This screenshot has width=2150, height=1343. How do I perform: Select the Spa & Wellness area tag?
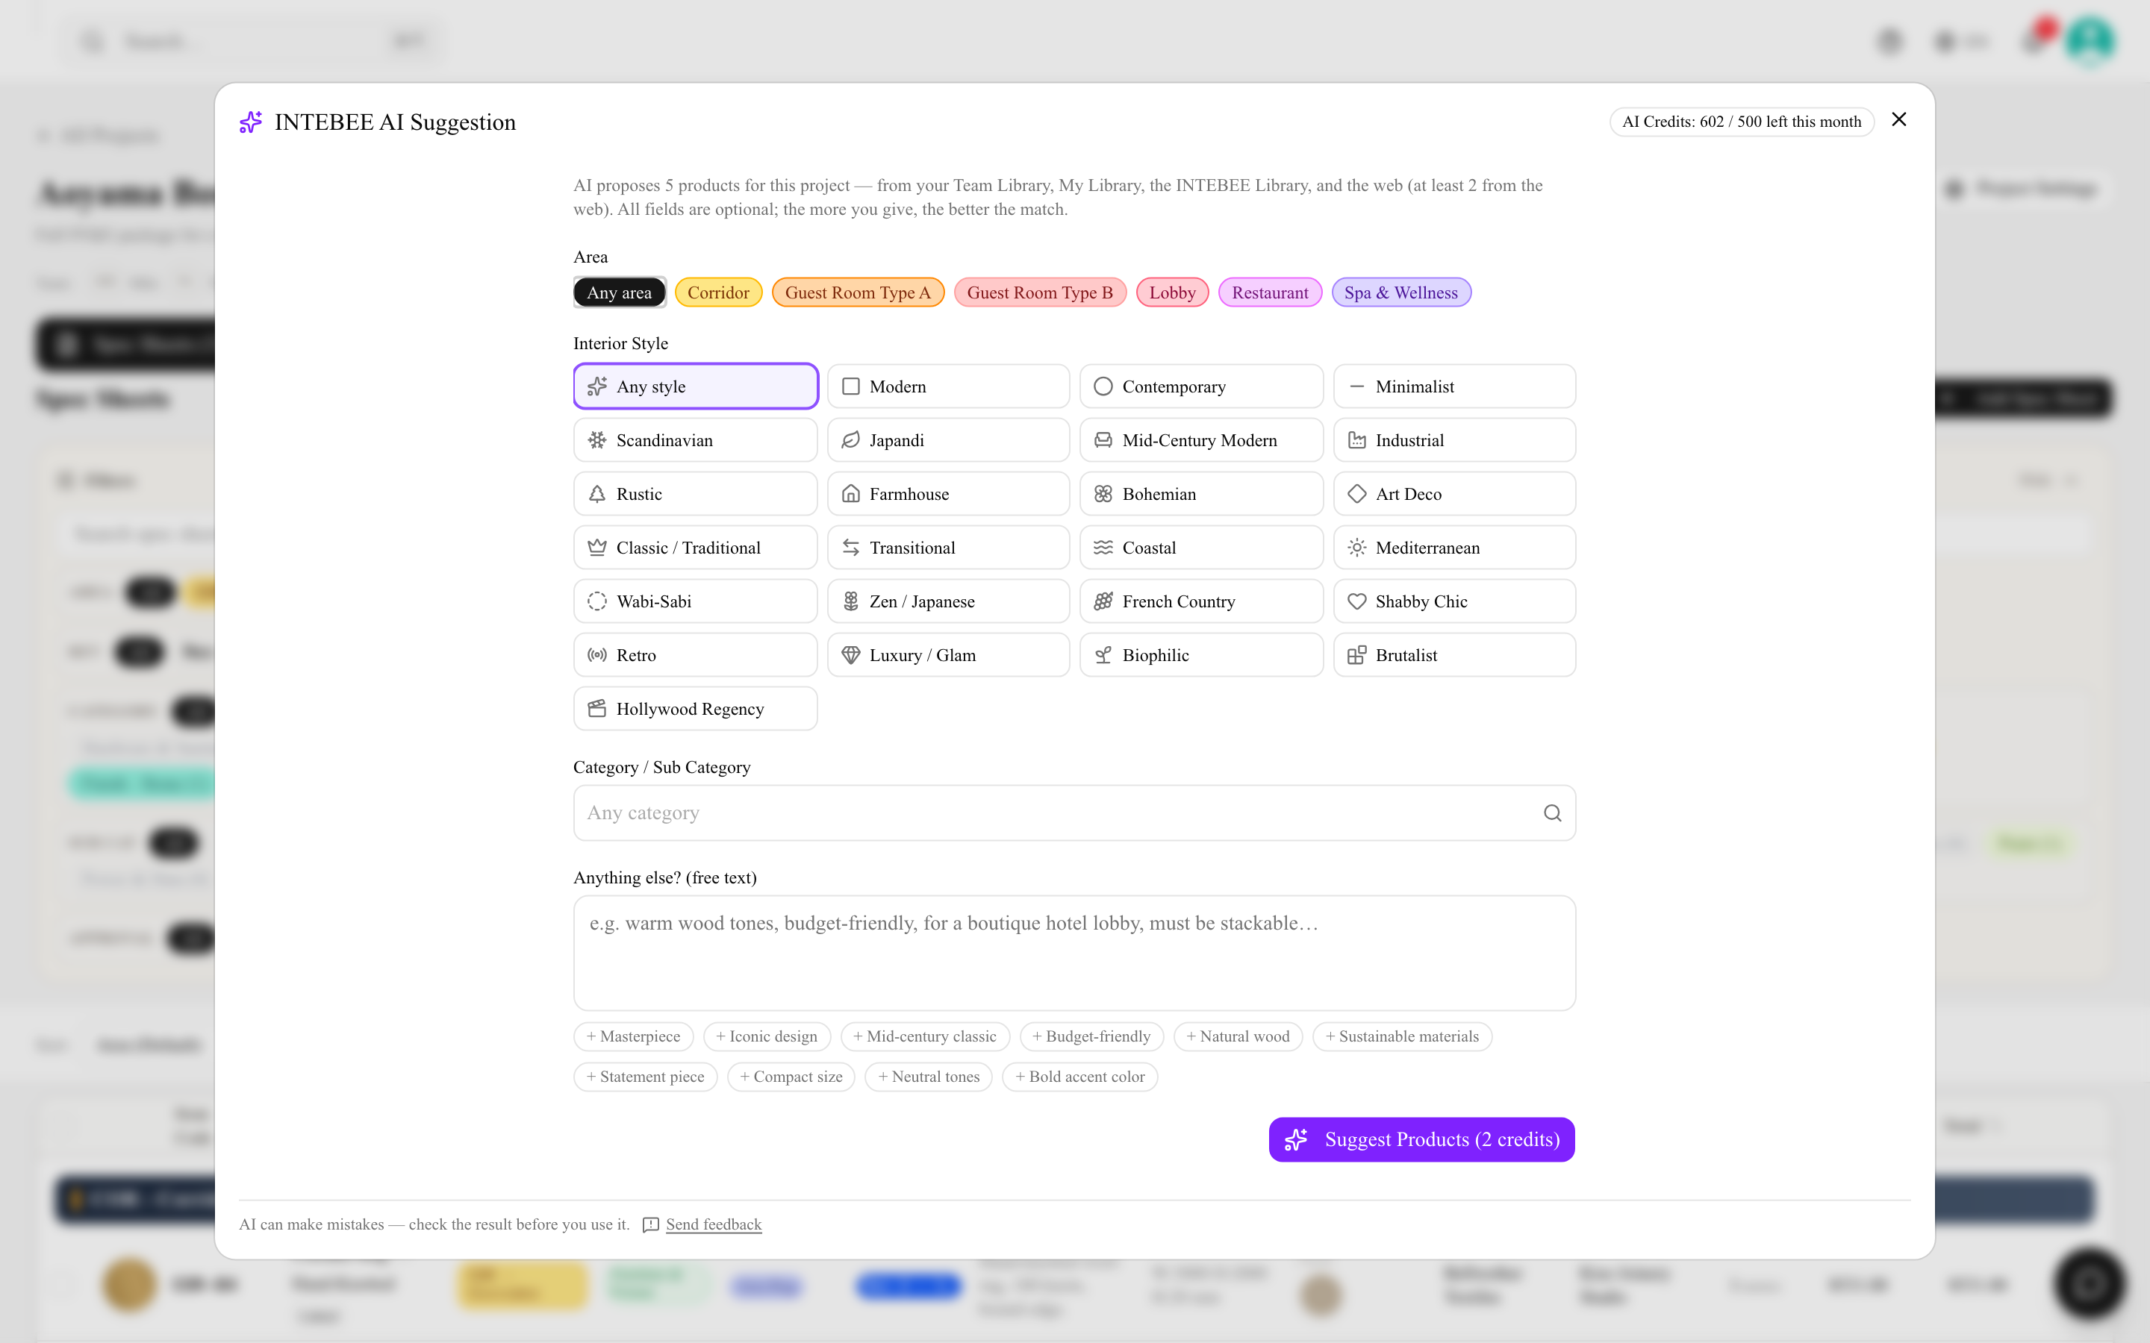[1401, 293]
